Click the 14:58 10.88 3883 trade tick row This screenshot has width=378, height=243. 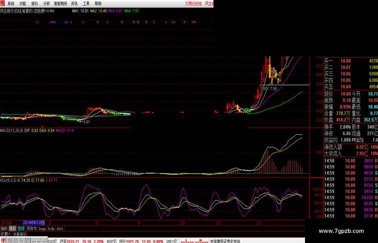[x=351, y=161]
